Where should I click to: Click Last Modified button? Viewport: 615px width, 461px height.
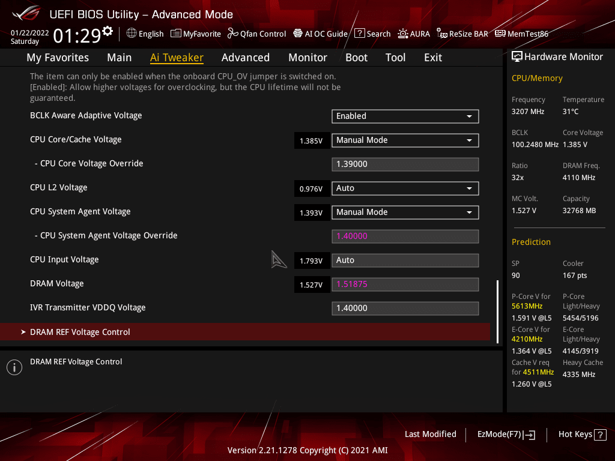[430, 435]
